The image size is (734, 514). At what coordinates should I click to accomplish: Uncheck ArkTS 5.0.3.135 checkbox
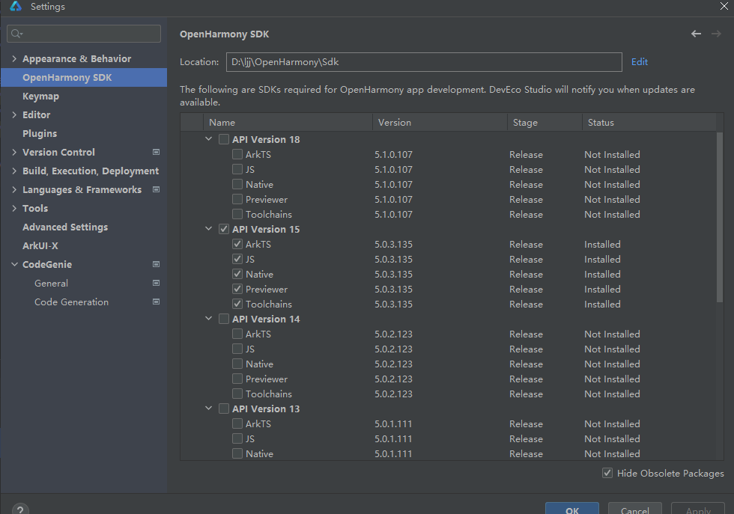(237, 244)
